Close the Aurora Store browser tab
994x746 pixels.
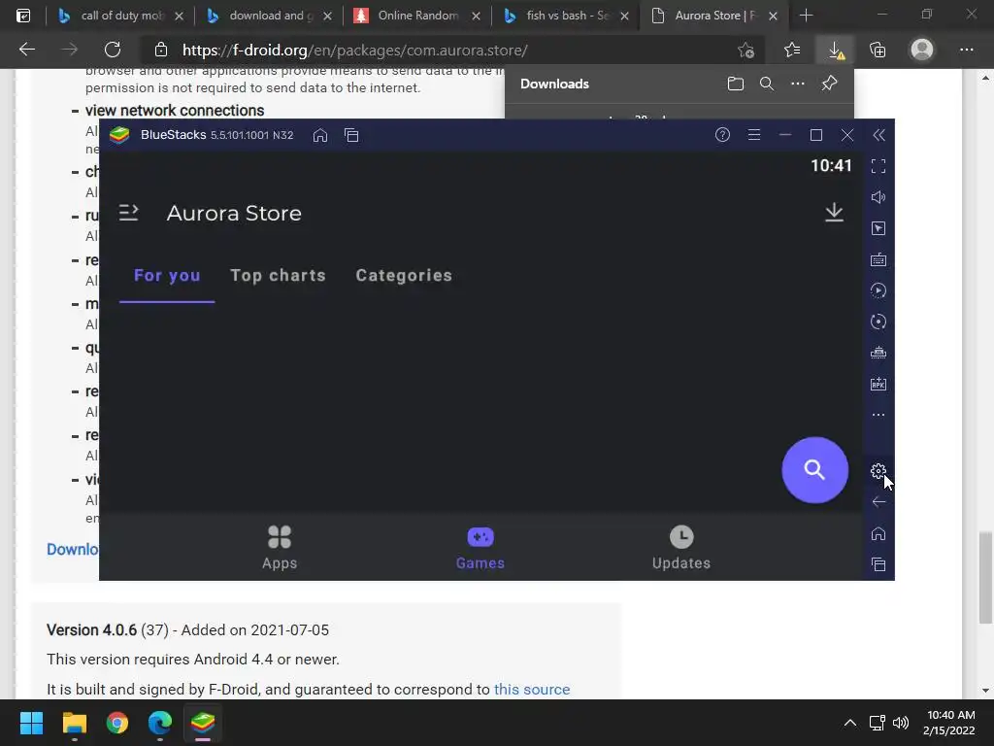point(773,16)
